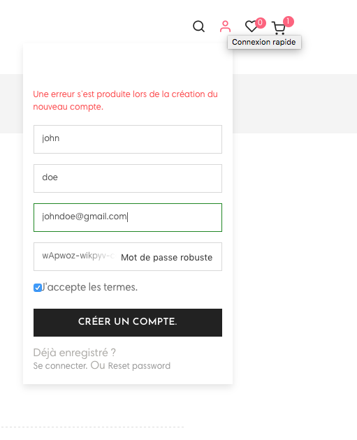Click the Déjà enregistré ? text
357x440 pixels.
pyautogui.click(x=74, y=353)
